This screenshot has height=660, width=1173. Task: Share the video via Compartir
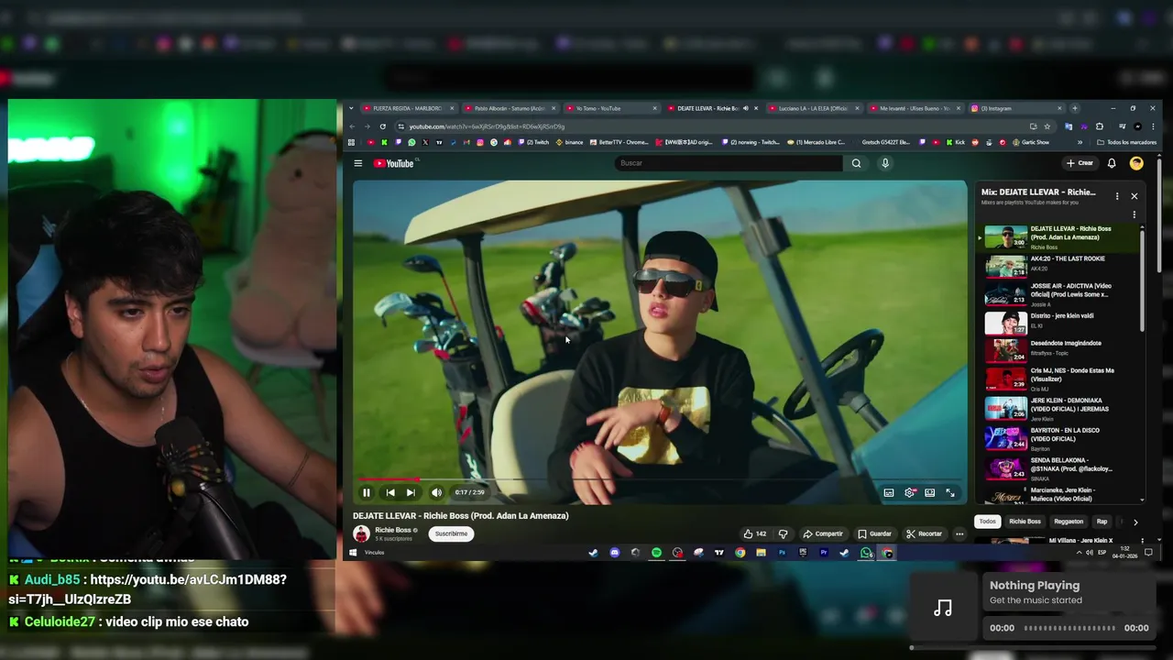pos(823,533)
